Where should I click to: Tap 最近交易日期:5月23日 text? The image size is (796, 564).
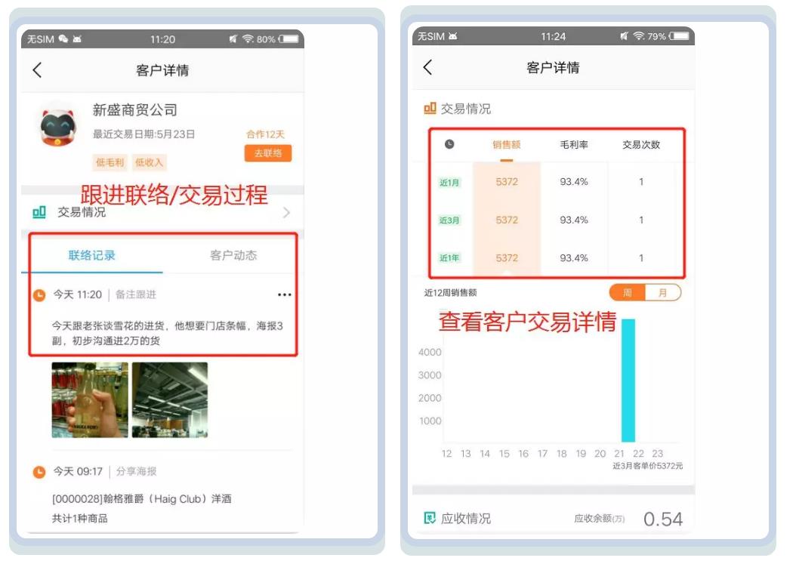coord(143,134)
